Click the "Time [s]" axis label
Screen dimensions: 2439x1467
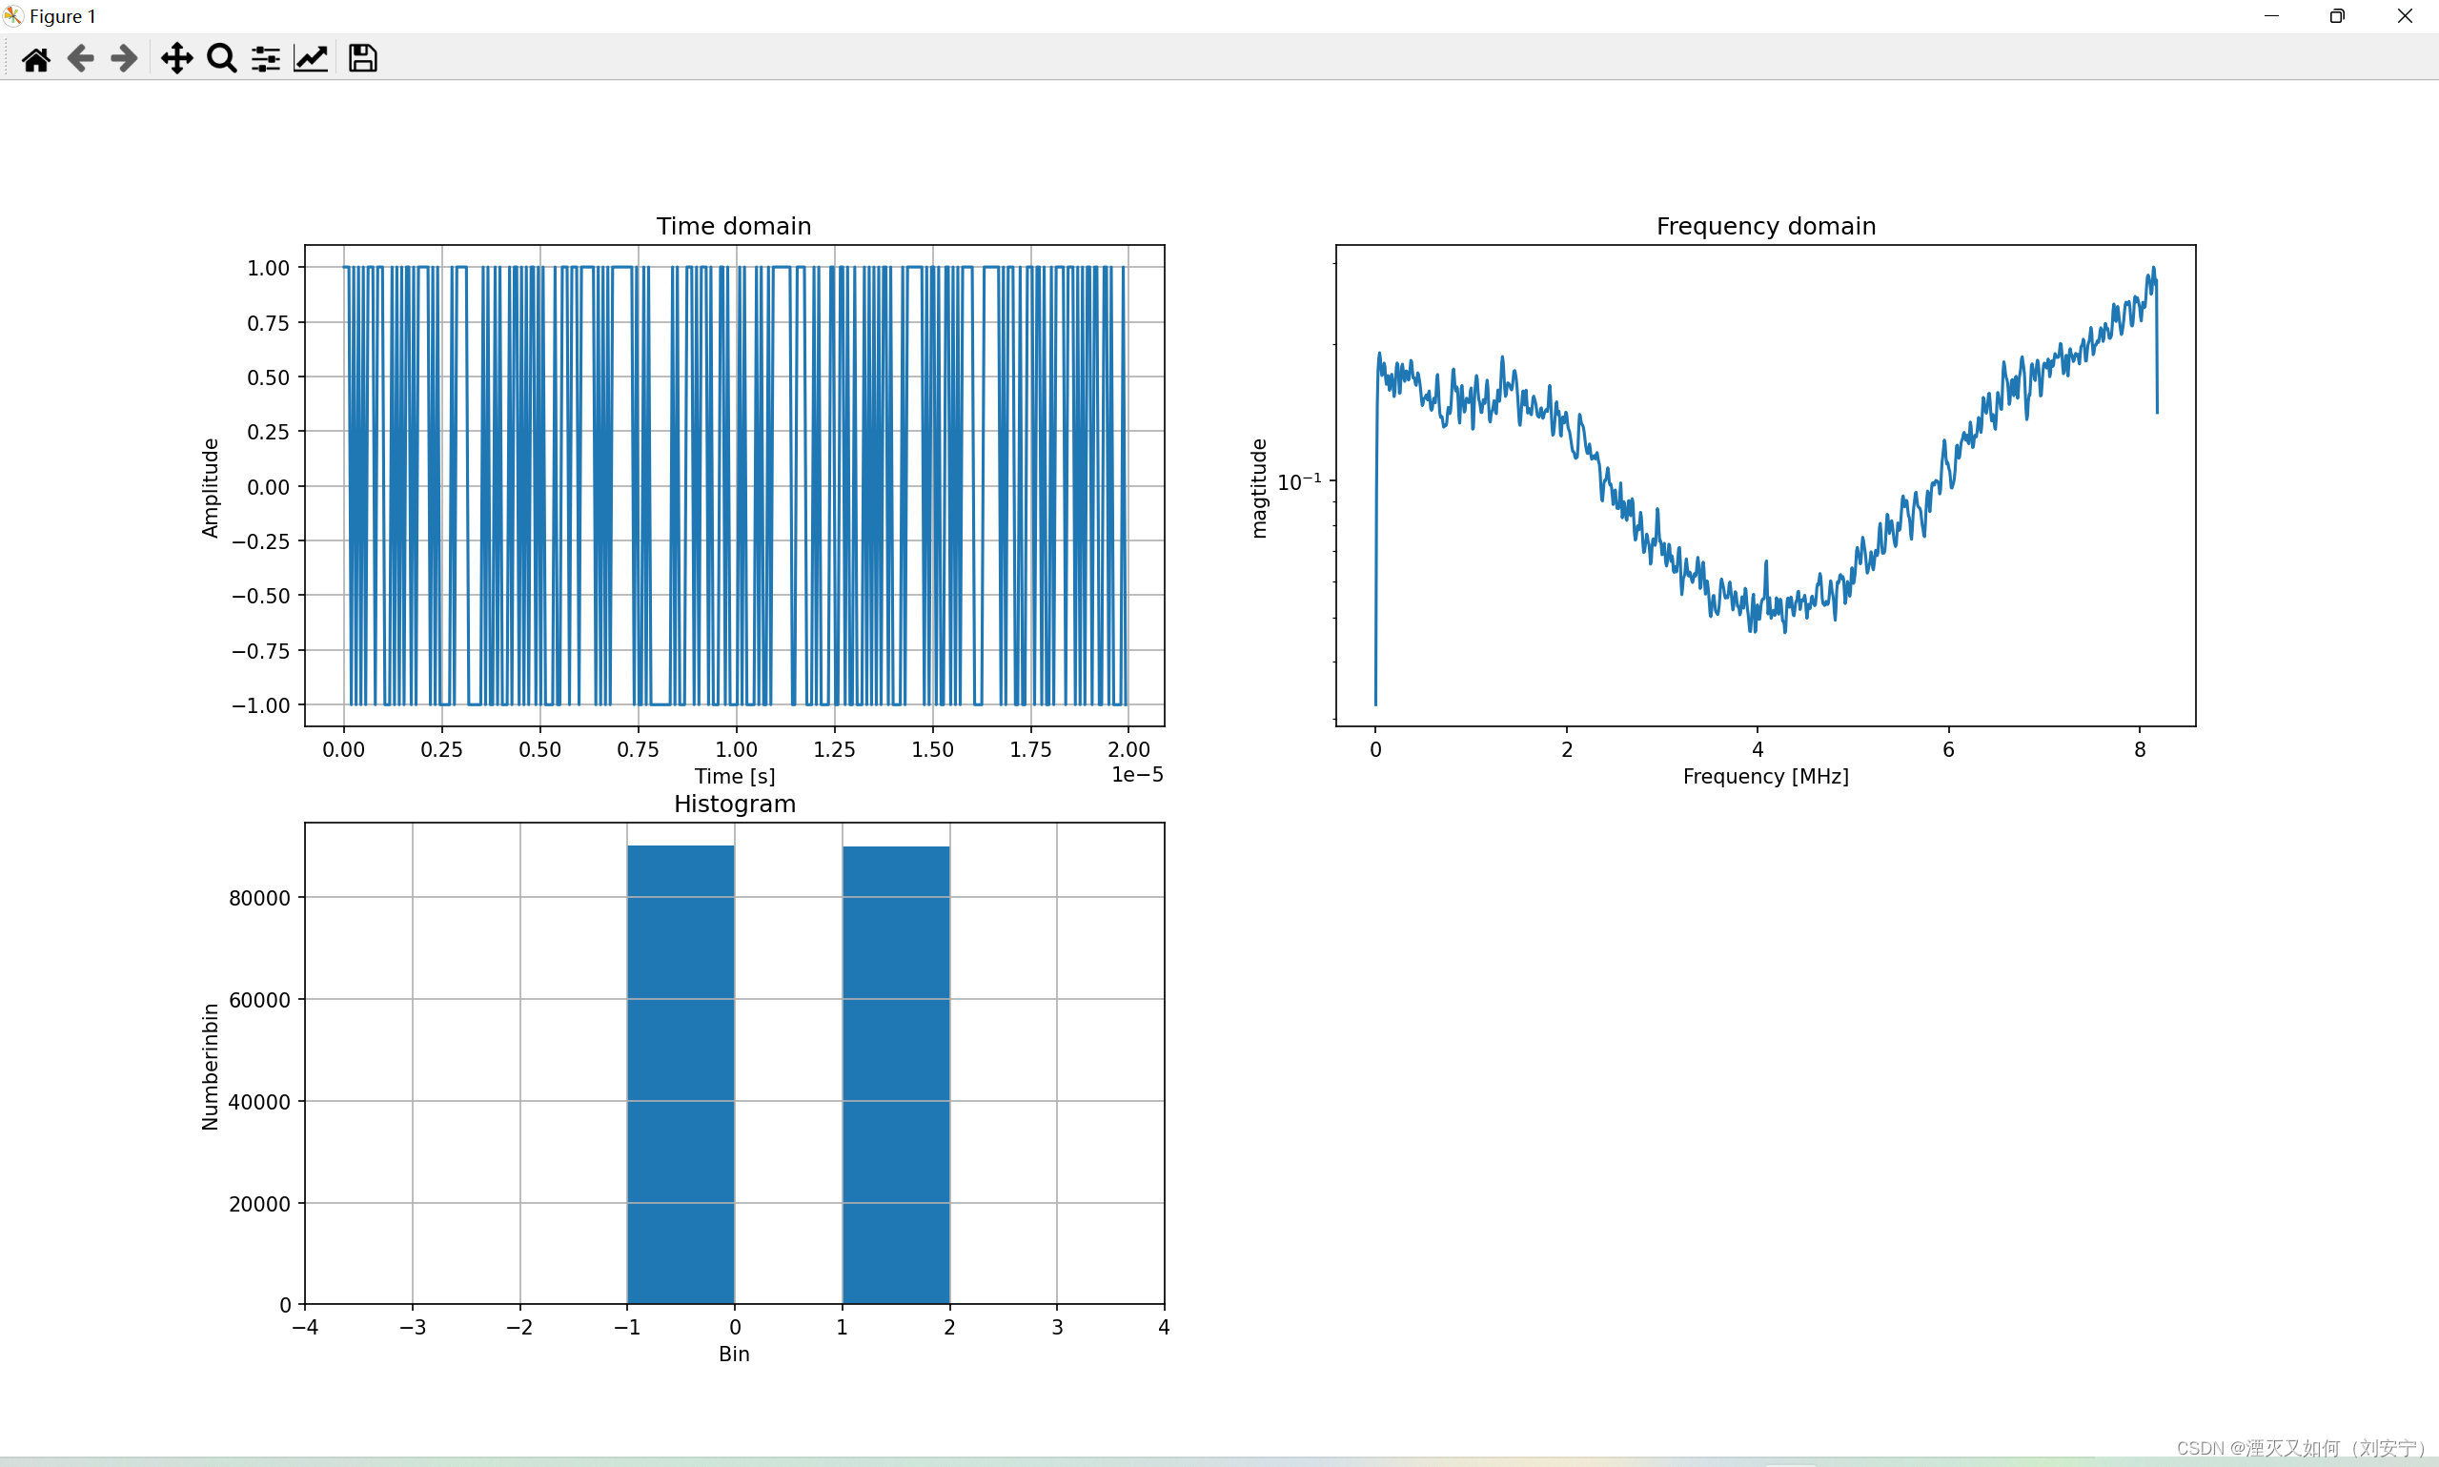pos(734,776)
